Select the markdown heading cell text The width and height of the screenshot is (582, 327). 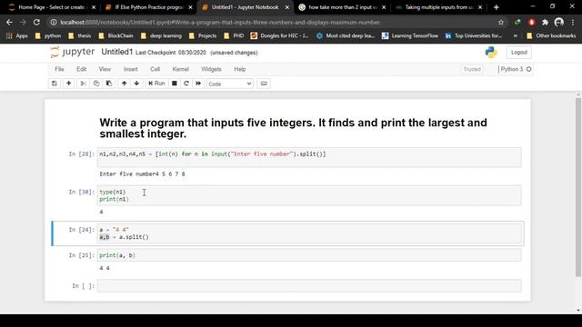pos(293,128)
